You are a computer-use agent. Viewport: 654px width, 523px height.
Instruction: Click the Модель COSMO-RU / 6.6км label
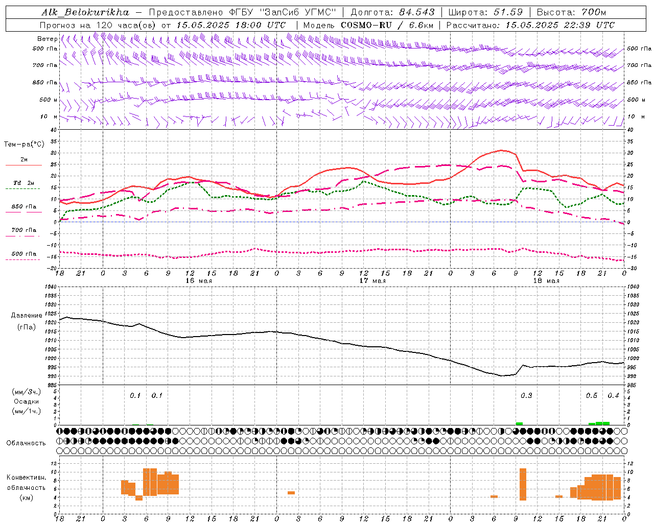(368, 25)
